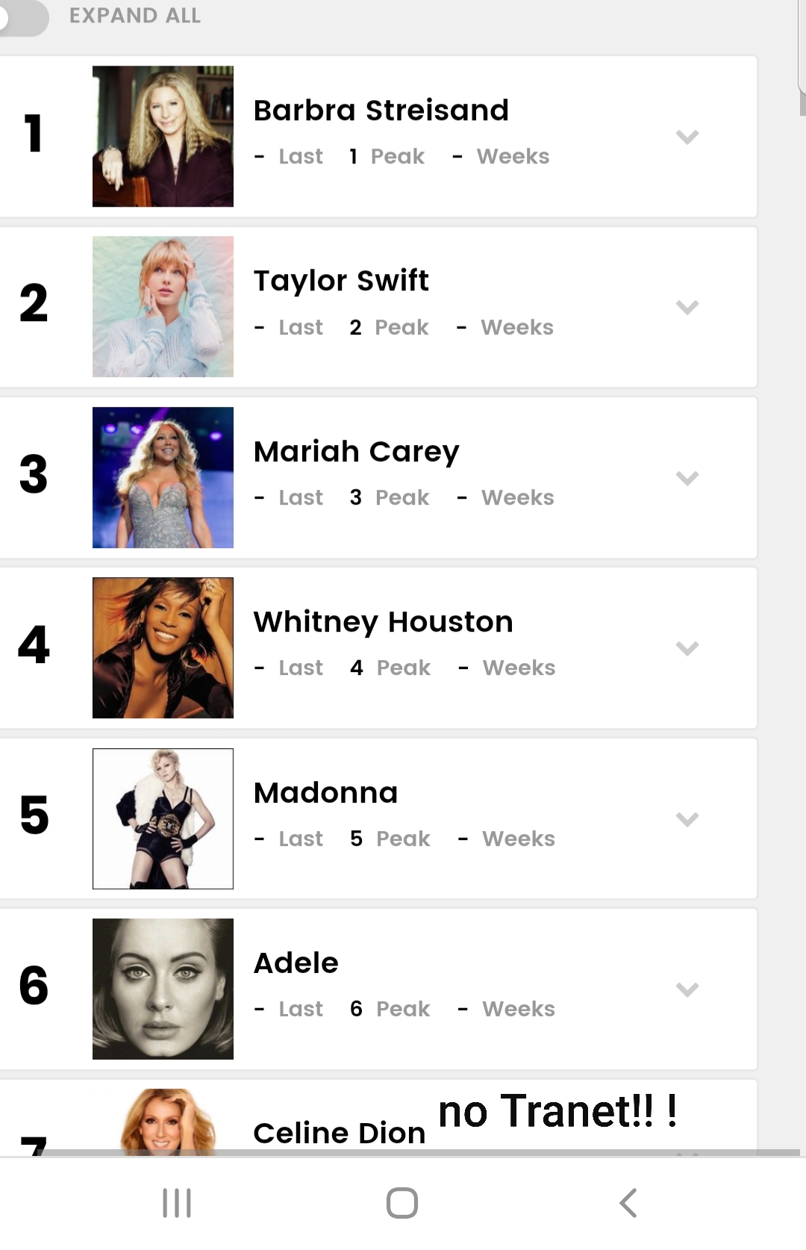
Task: Open Taylor Swift photo thumbnail
Action: click(x=163, y=307)
